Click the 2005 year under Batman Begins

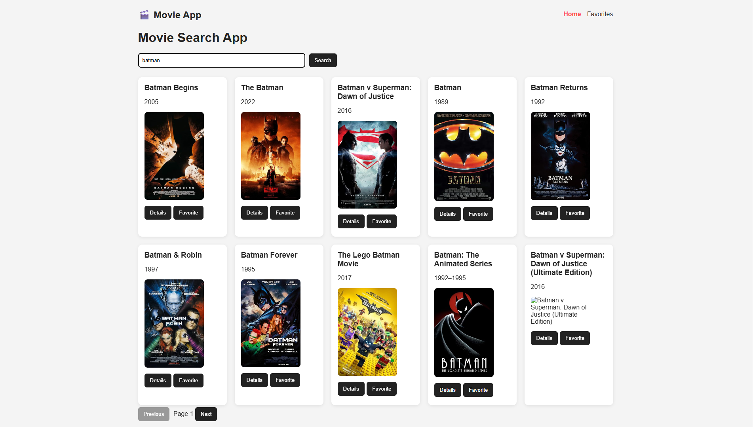point(151,102)
